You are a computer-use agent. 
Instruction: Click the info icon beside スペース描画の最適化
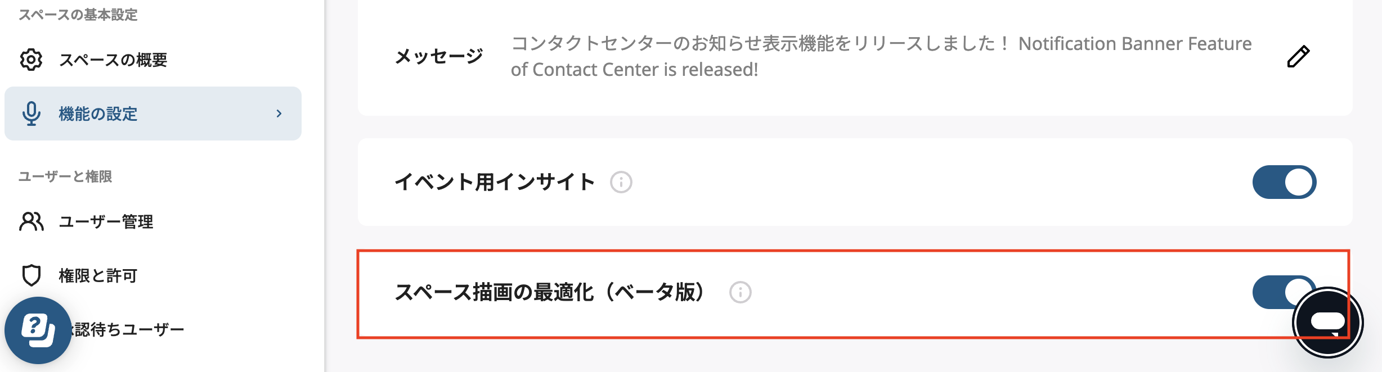[742, 291]
